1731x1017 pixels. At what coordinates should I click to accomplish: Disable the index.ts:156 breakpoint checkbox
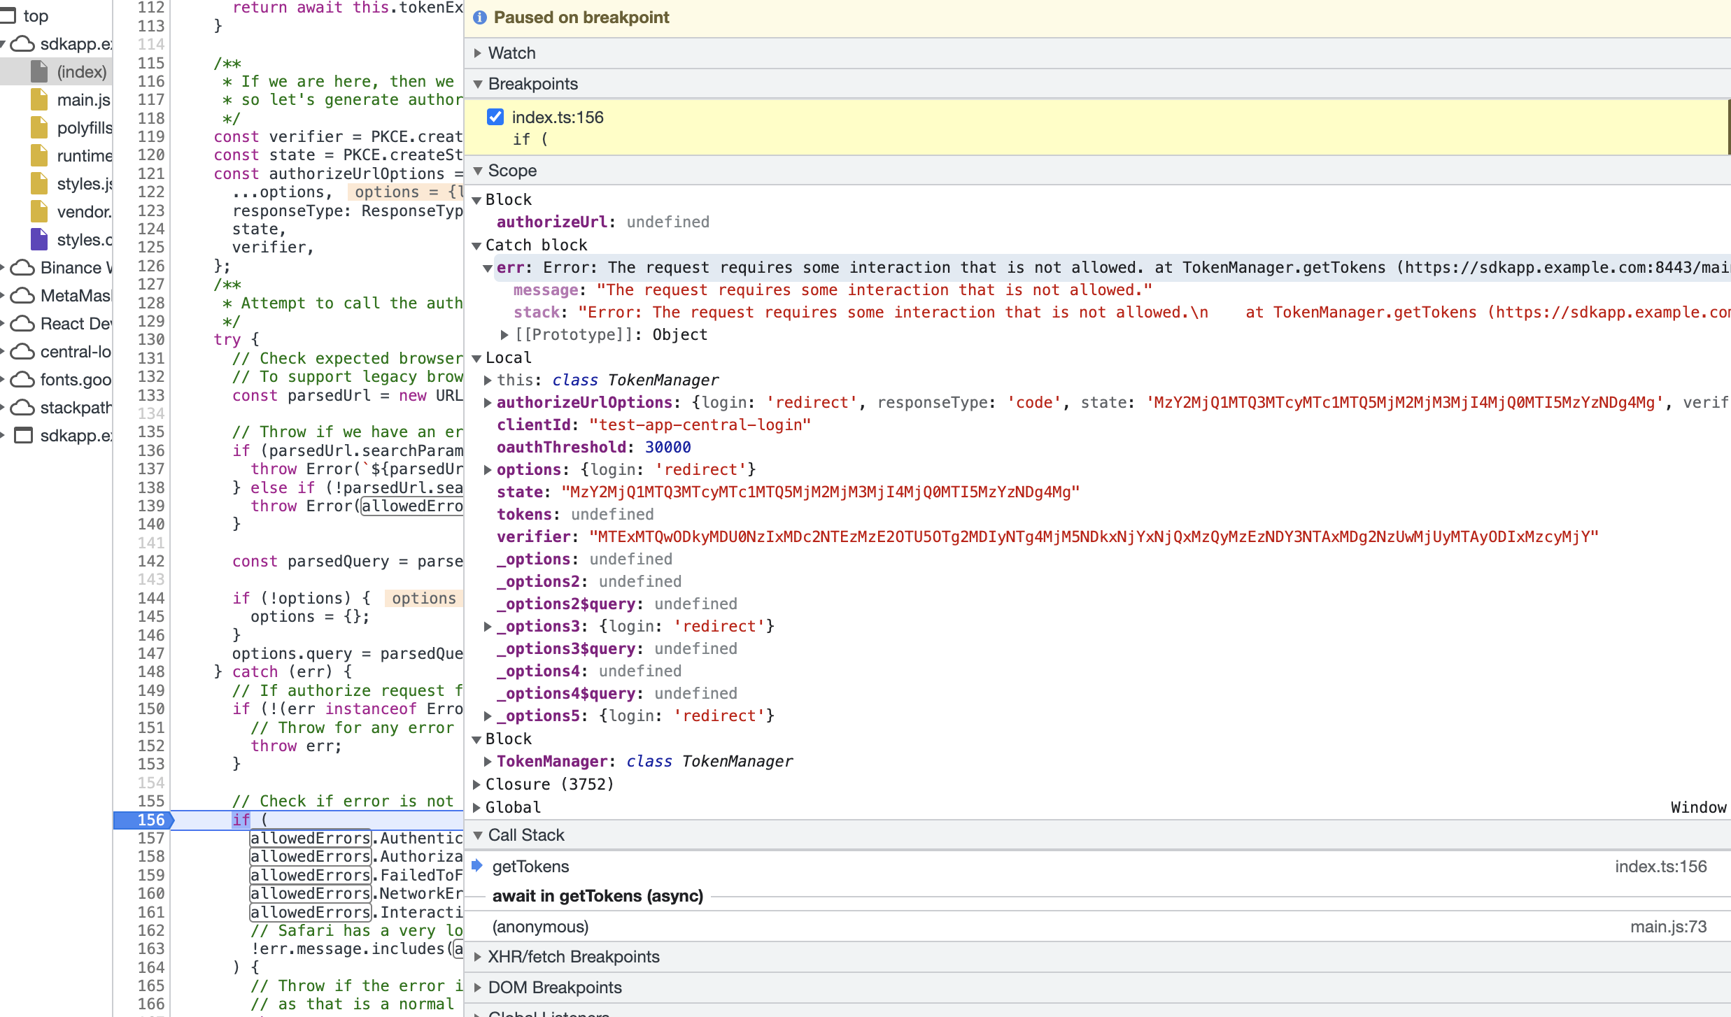(495, 117)
